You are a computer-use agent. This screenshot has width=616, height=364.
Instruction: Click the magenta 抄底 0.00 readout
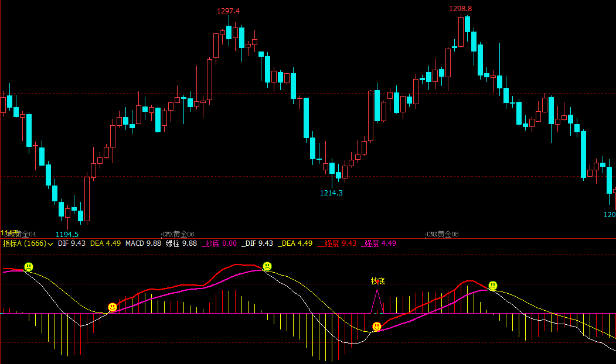pos(219,243)
